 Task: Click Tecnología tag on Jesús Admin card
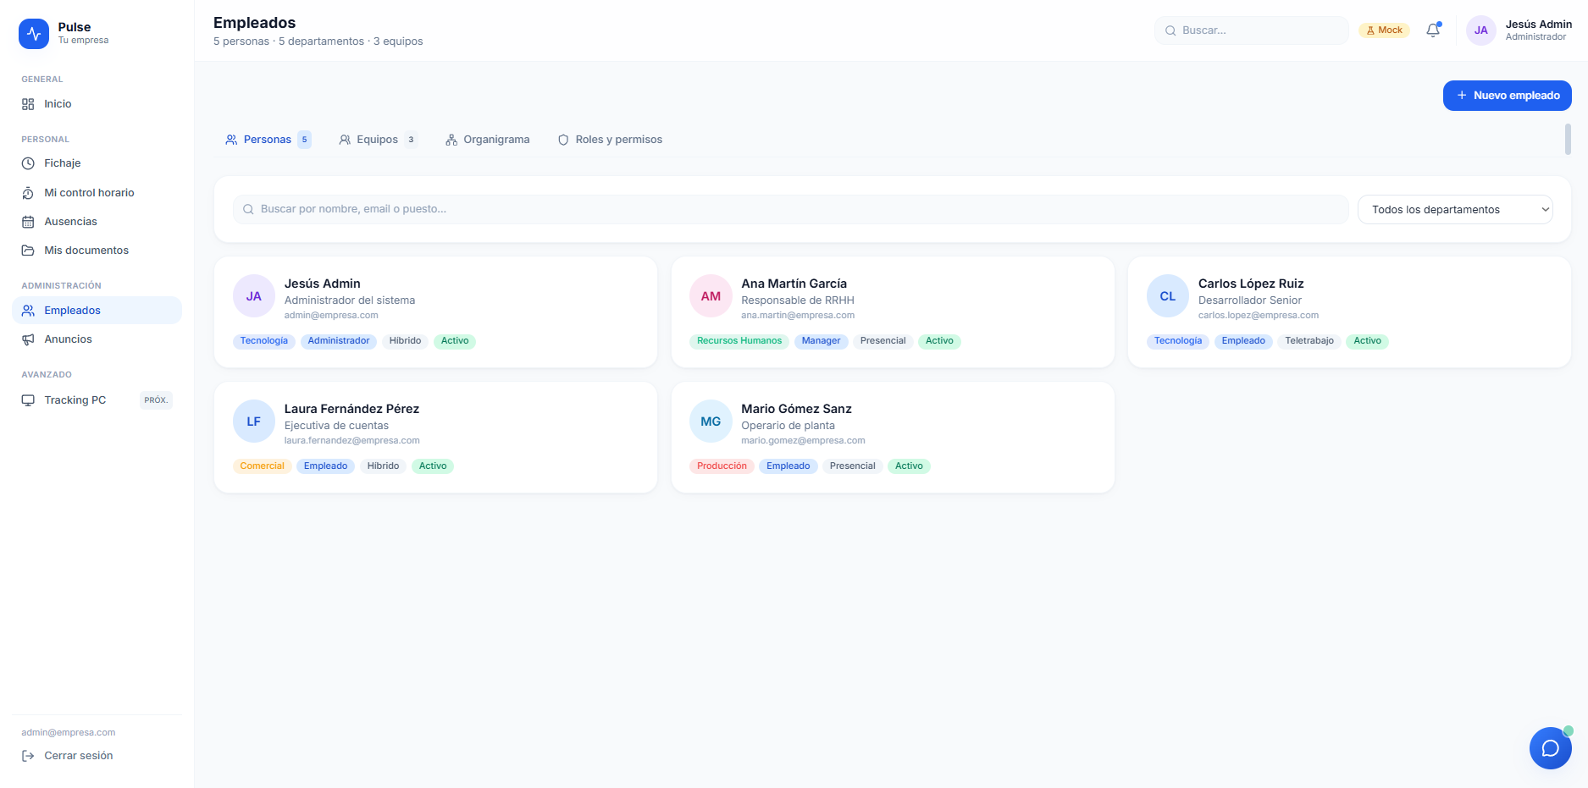[x=264, y=341]
